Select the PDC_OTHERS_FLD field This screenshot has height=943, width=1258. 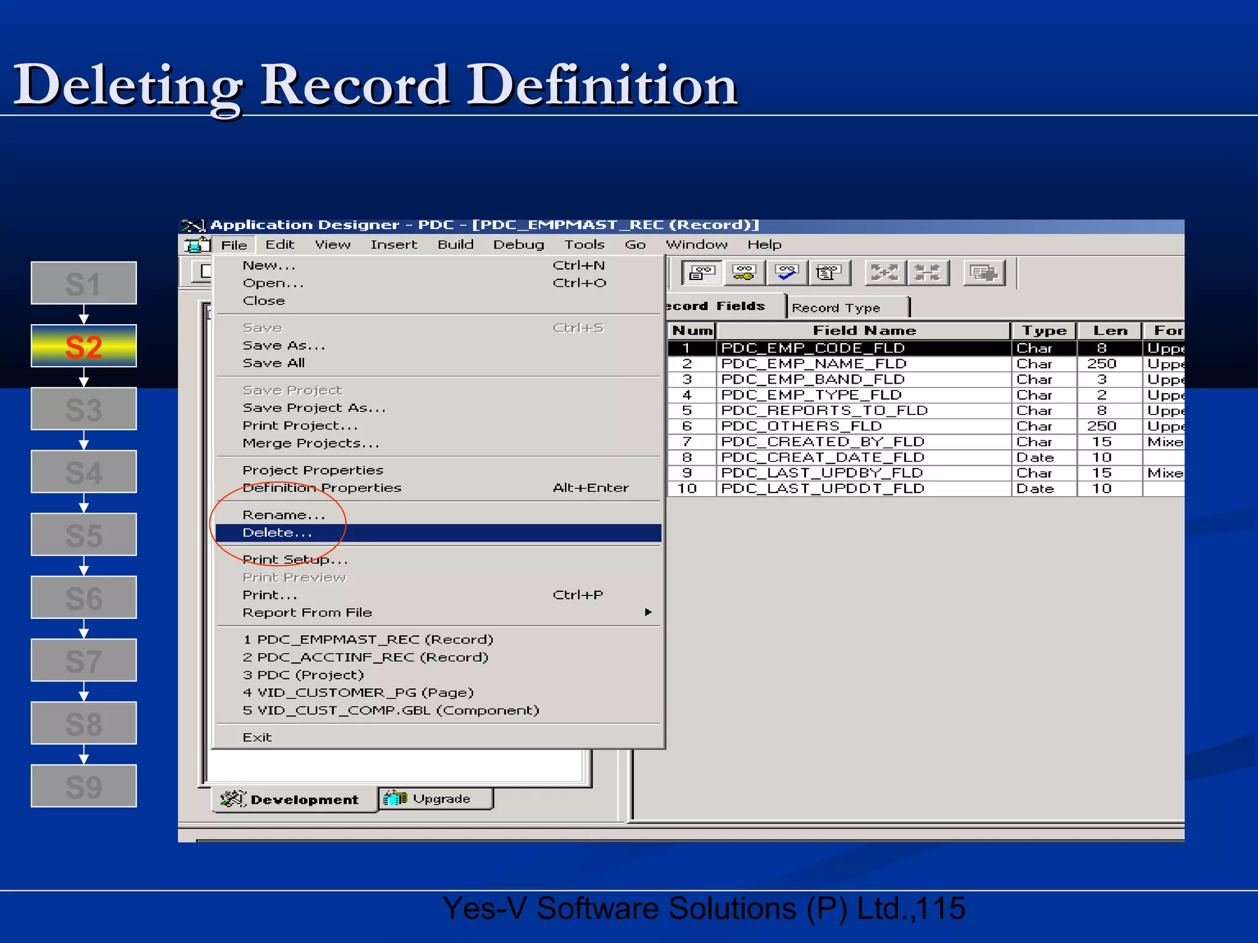pyautogui.click(x=864, y=426)
